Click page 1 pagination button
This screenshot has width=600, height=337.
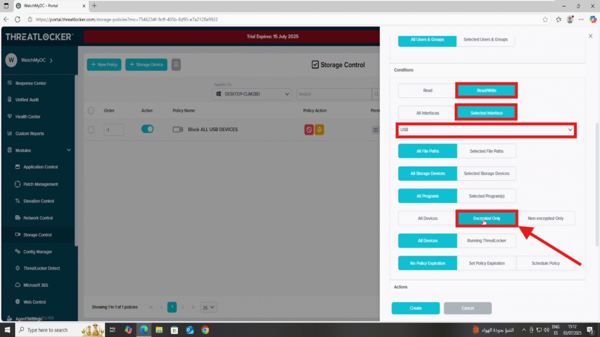coord(172,307)
